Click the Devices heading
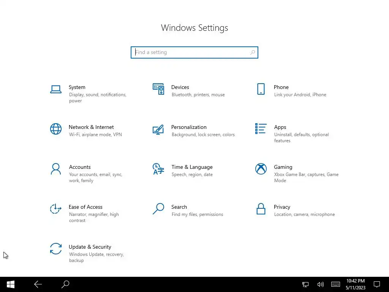 180,87
